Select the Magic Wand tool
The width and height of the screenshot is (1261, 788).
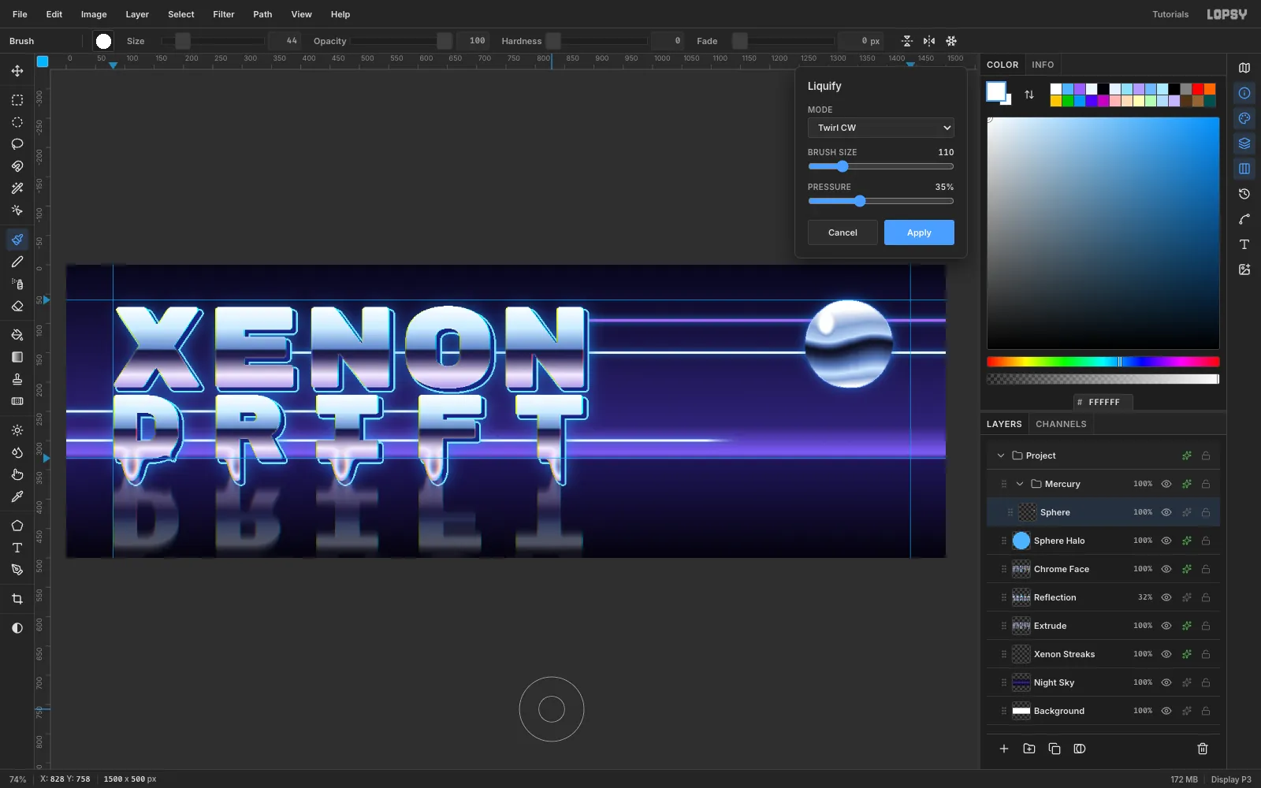pos(17,188)
